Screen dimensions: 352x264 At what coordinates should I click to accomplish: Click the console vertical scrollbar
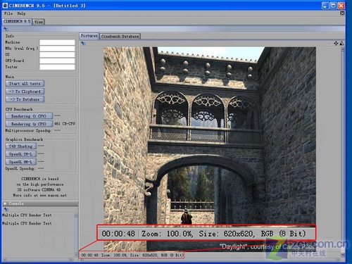point(76,235)
